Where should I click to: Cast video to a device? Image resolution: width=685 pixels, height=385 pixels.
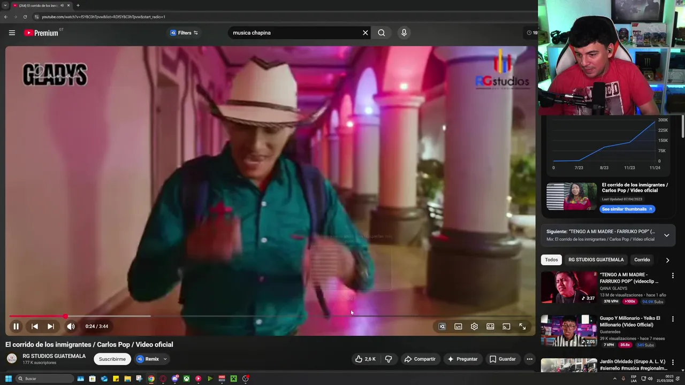(x=506, y=326)
